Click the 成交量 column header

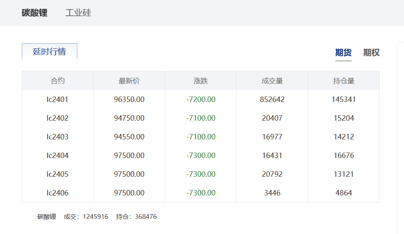[272, 81]
